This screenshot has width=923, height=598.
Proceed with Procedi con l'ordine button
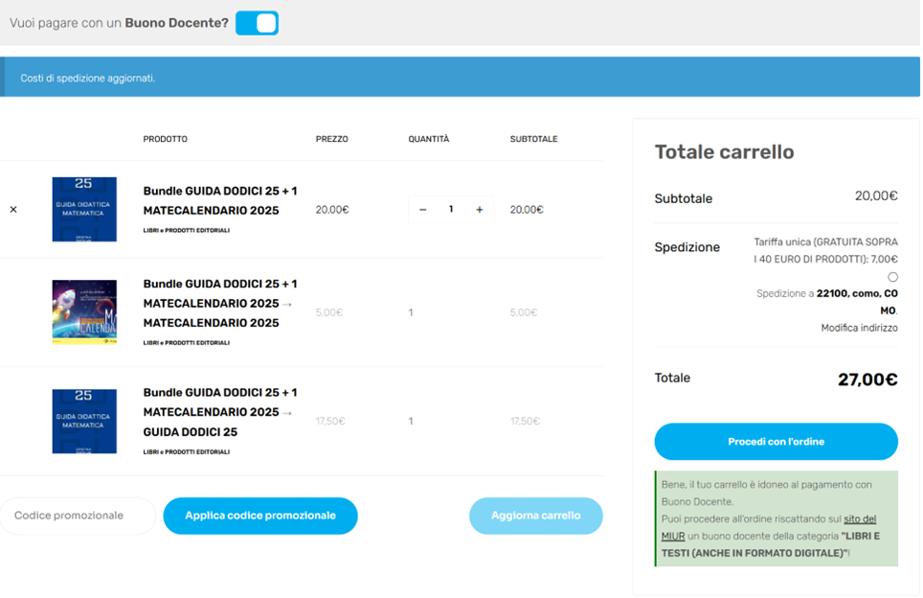[776, 442]
